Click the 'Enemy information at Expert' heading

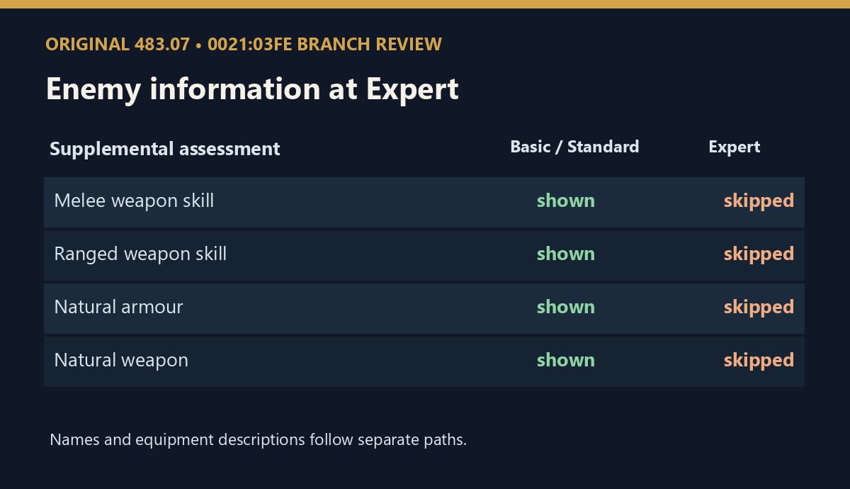pos(252,89)
